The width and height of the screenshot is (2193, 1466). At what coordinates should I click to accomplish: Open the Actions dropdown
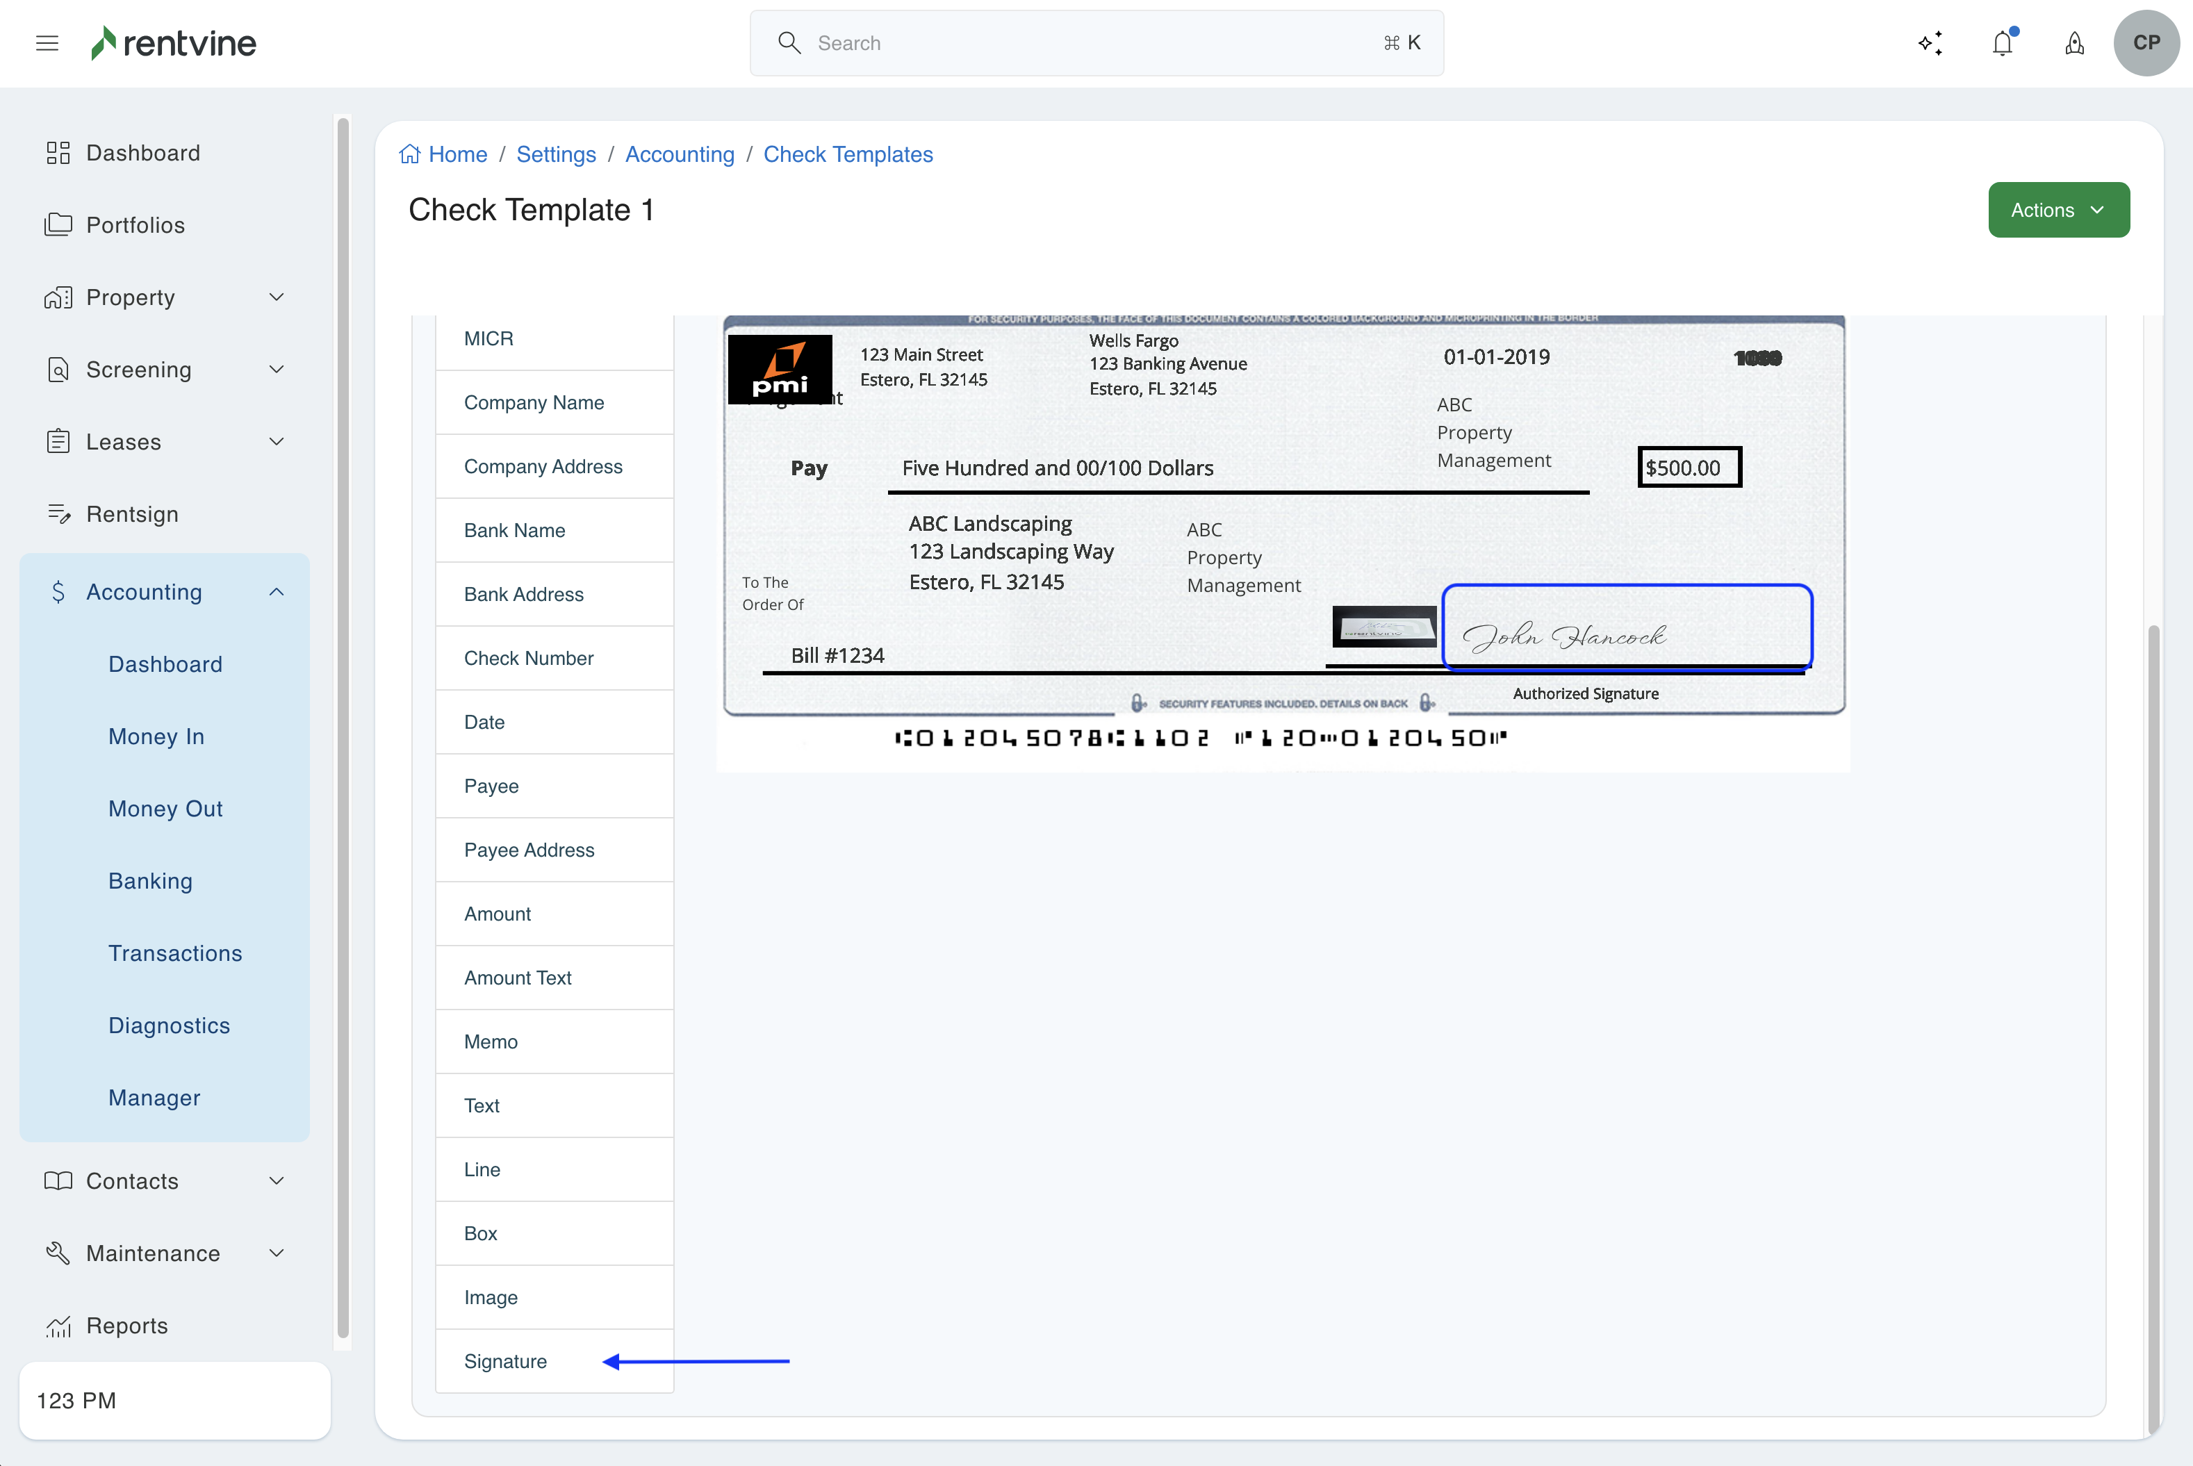(x=2058, y=211)
